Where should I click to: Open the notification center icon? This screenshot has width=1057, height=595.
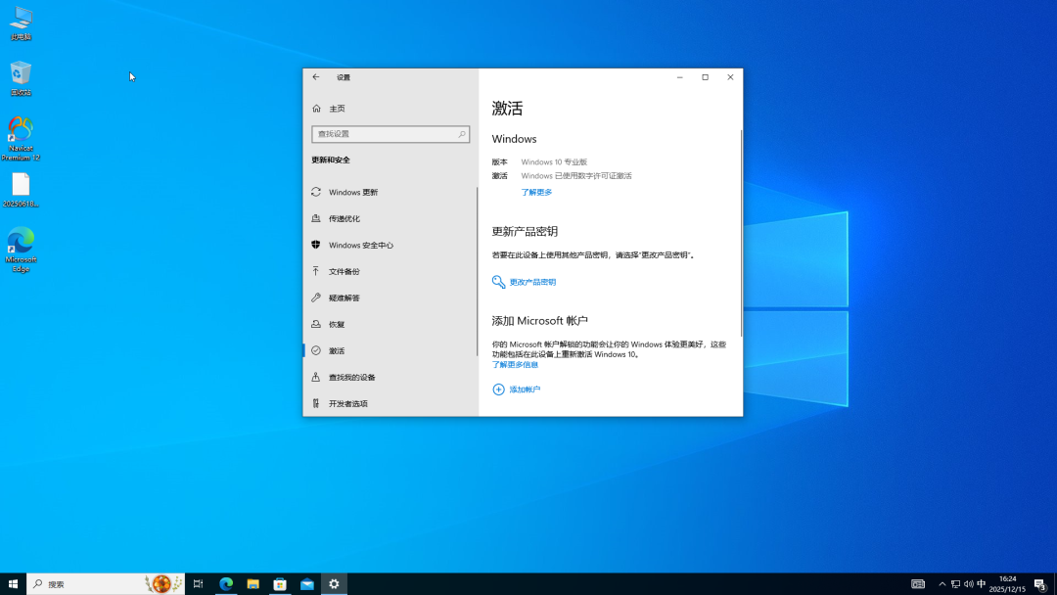pos(1040,584)
